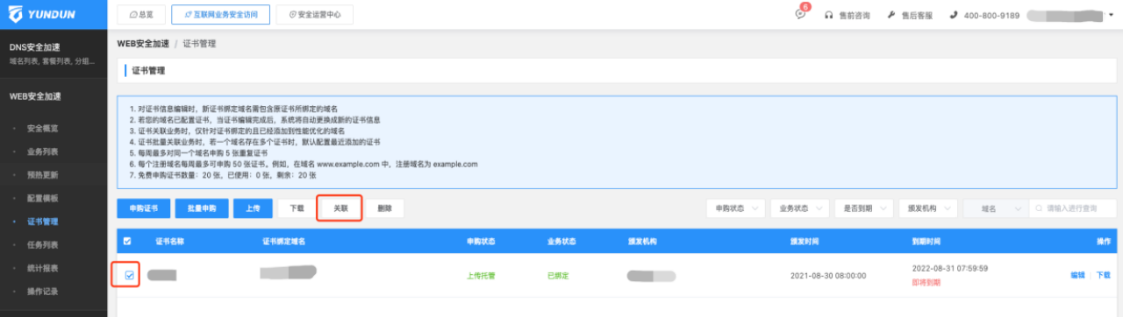
Task: Click expiry time 2022-08-31 07:59:59
Action: (950, 268)
